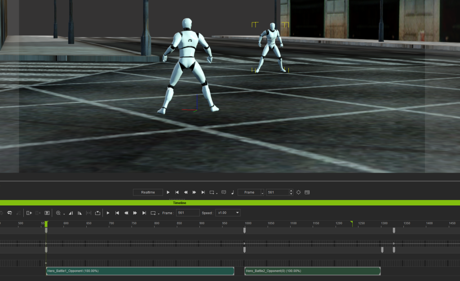The image size is (460, 281).
Task: Select the Hero_Battle2_Opponent(0) motion clip
Action: point(313,271)
